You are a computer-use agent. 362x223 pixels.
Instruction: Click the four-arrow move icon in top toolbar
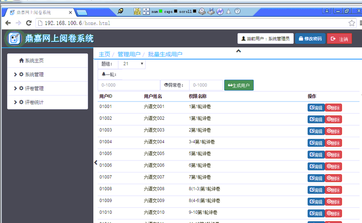point(146,11)
